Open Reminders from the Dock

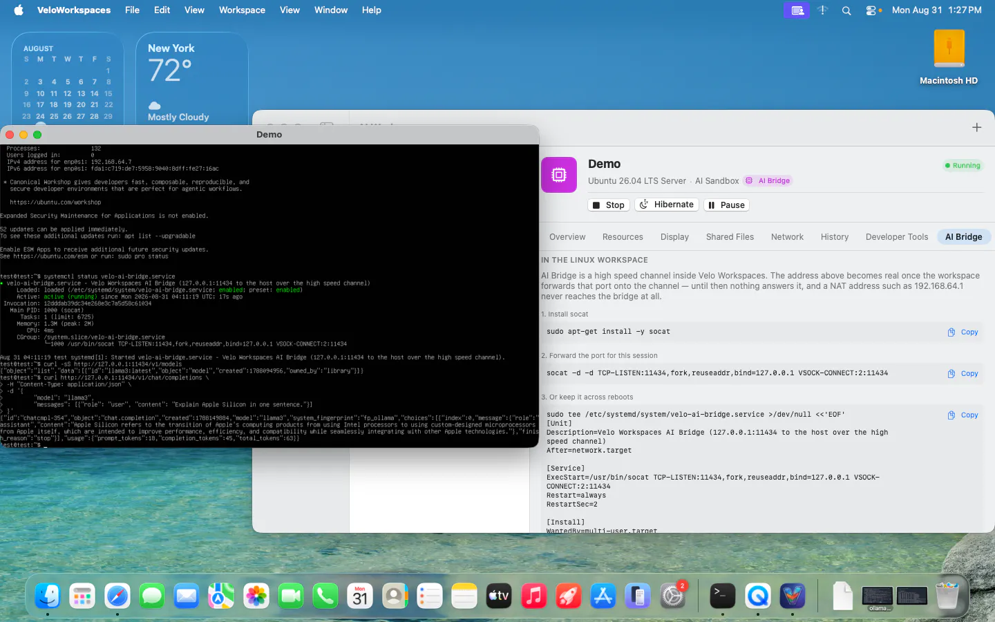[x=430, y=596]
